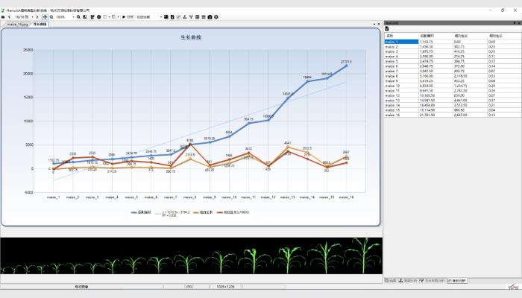This screenshot has height=298, width=522.
Task: Open settings via the gear icon
Action: click(x=216, y=16)
